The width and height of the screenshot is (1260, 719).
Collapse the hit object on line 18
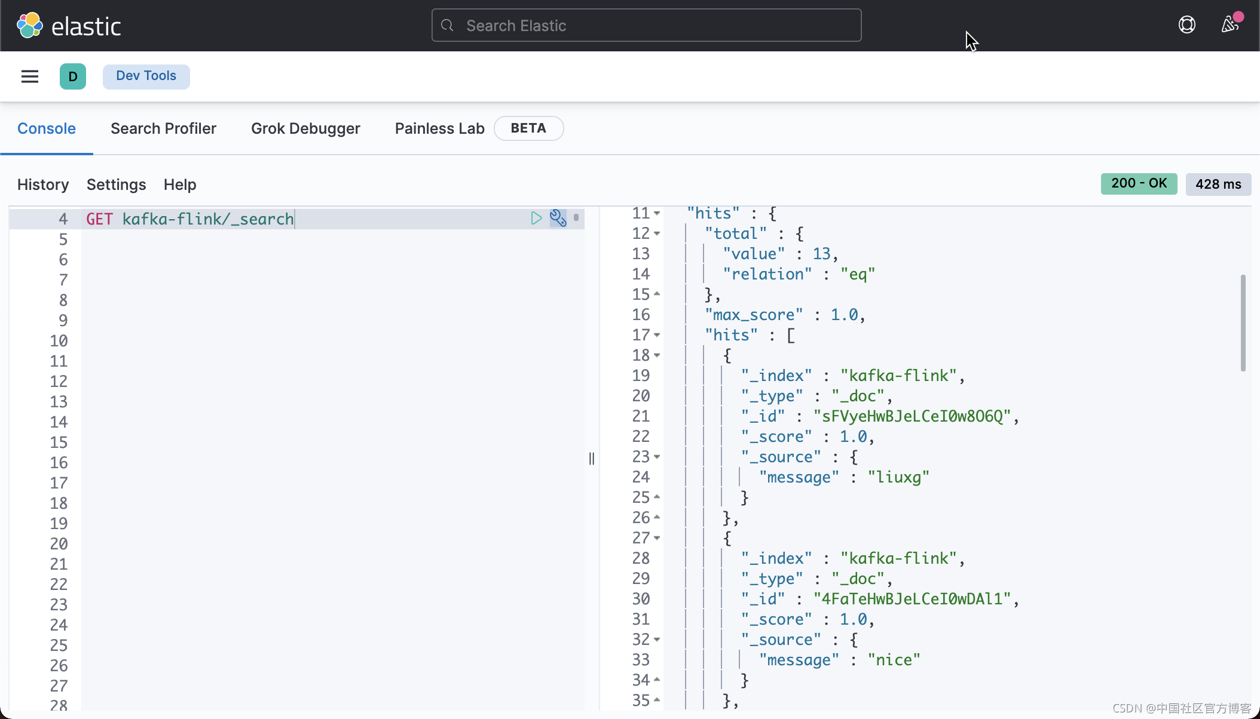point(656,355)
